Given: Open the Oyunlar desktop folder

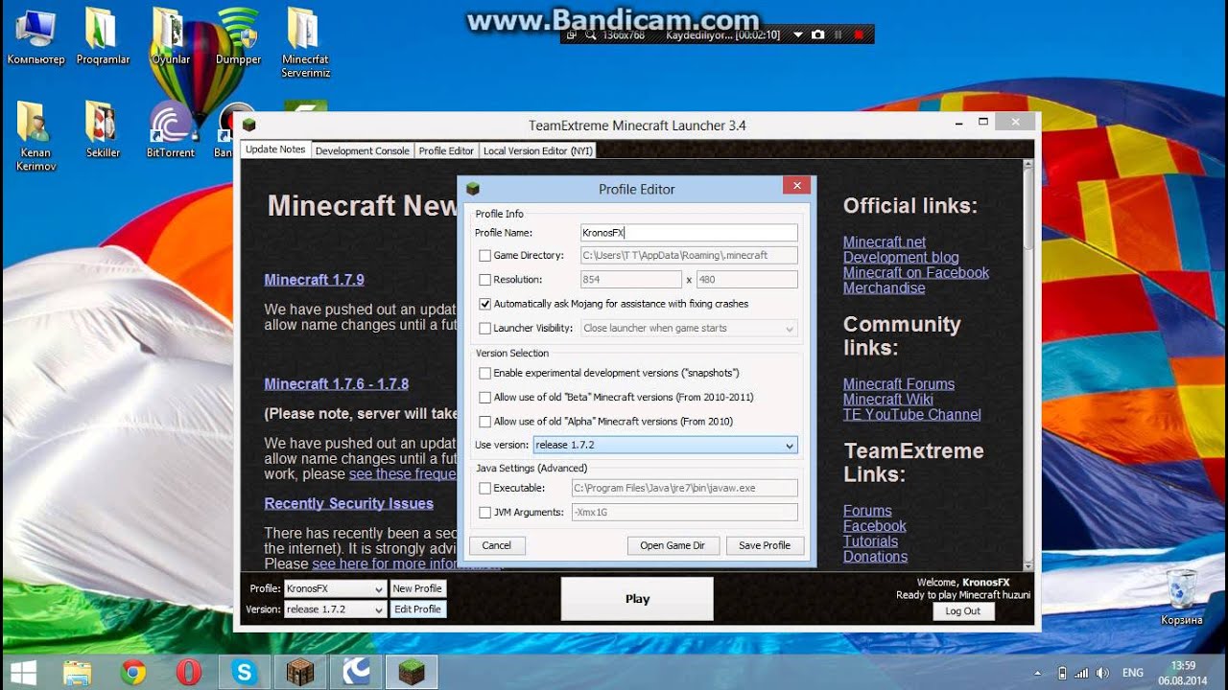Looking at the screenshot, I should click(x=171, y=36).
